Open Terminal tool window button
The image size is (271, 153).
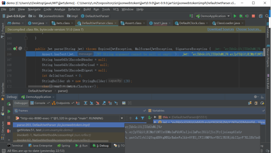pyautogui.click(x=15, y=146)
